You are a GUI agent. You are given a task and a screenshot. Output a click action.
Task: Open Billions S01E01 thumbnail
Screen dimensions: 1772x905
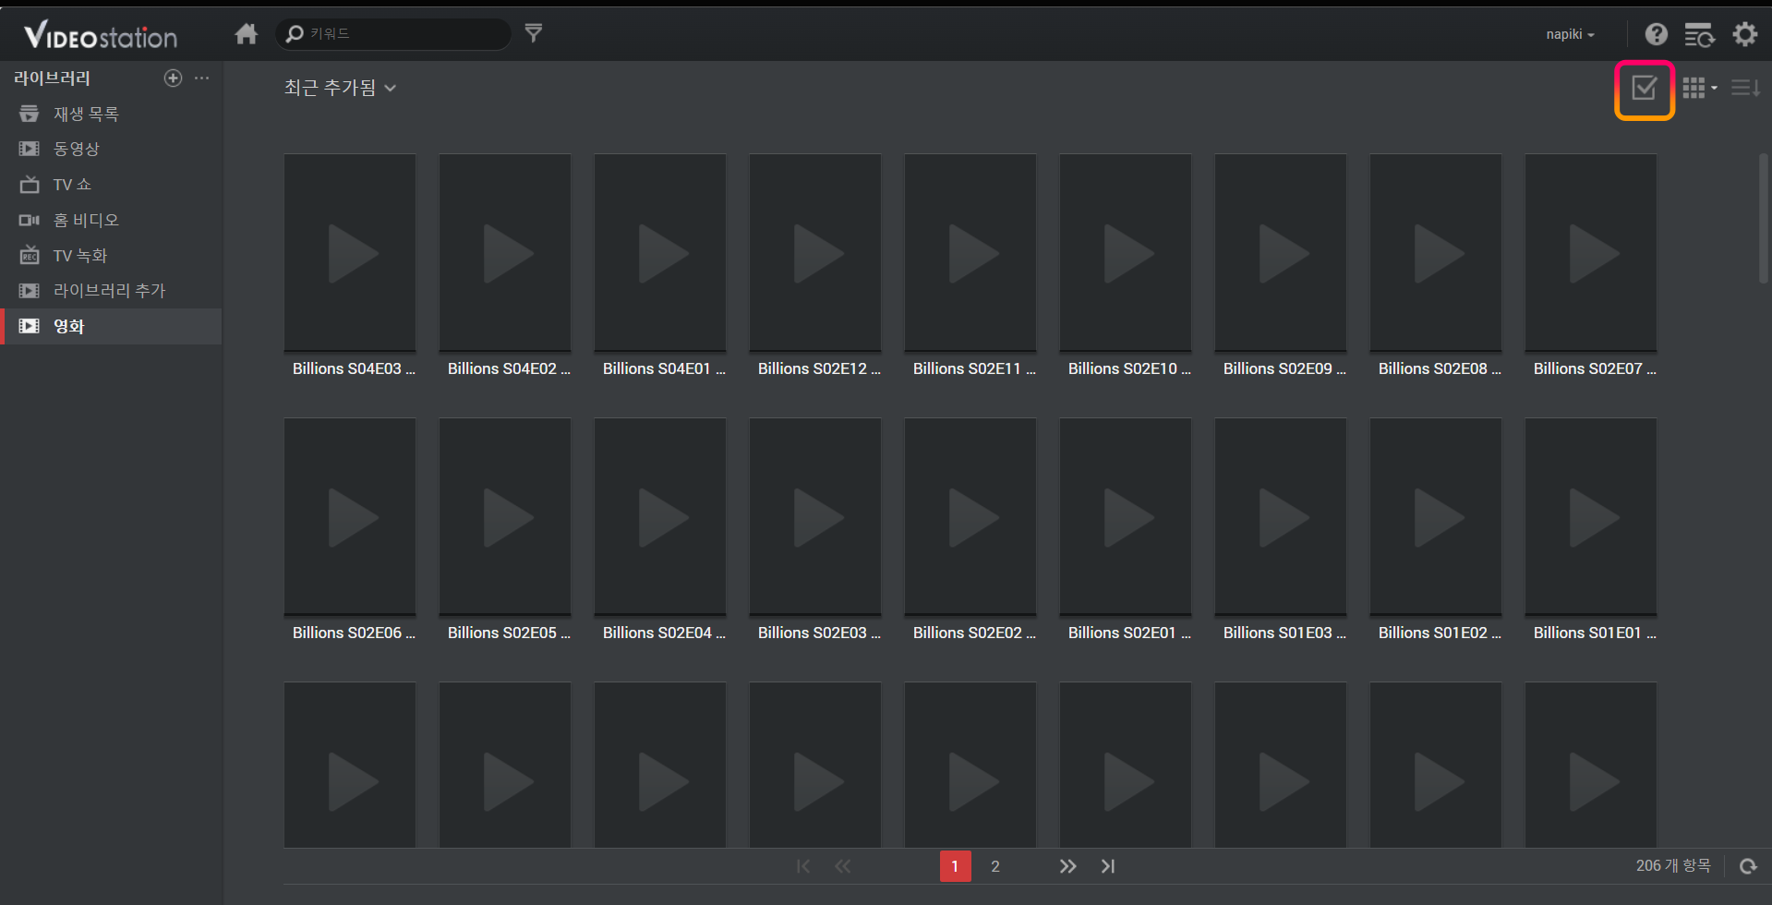click(1591, 517)
